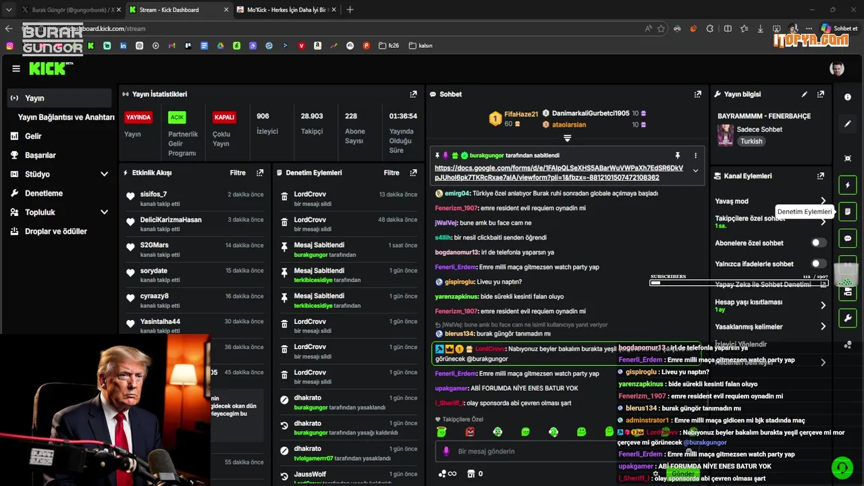Click the pencil icon in right sidebar

pyautogui.click(x=848, y=124)
